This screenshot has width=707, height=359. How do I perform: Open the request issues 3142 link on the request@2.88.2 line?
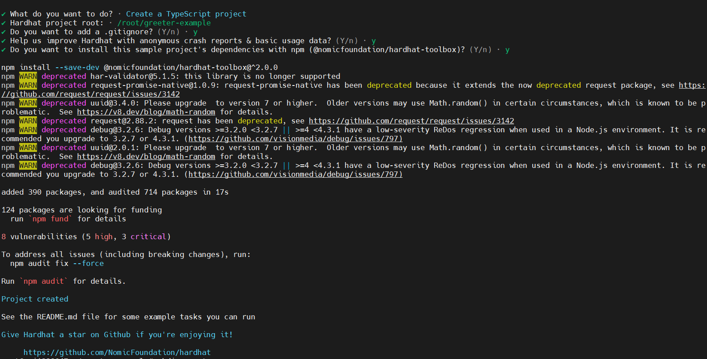pos(411,121)
